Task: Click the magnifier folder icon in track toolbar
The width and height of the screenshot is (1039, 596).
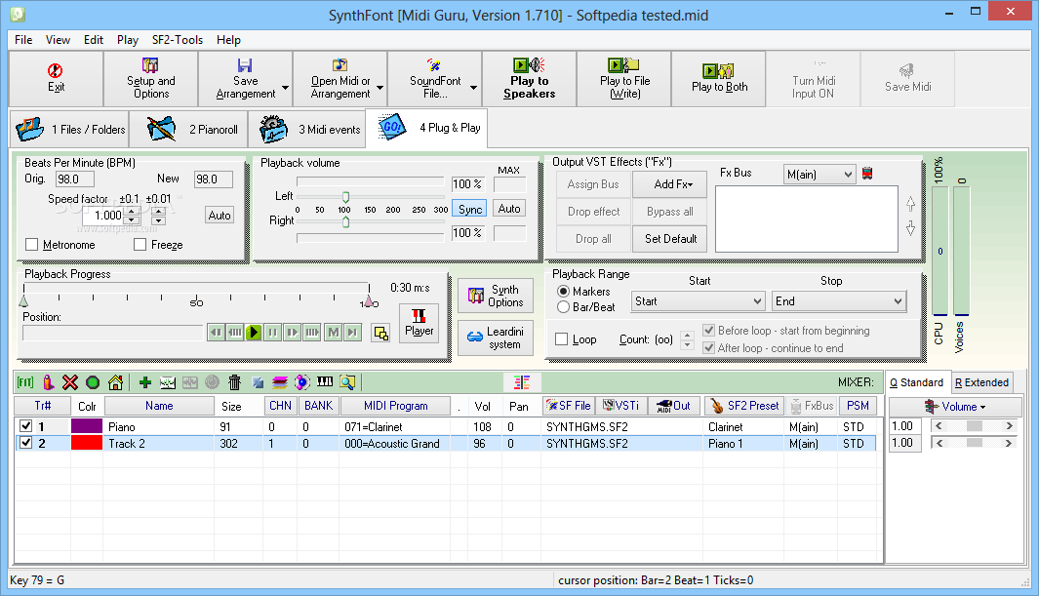Action: (x=347, y=382)
